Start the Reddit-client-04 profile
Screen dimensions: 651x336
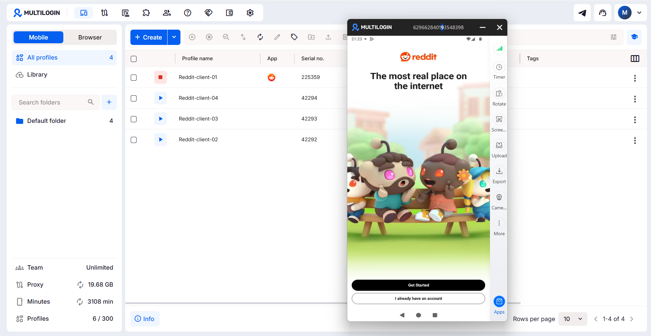click(x=160, y=98)
